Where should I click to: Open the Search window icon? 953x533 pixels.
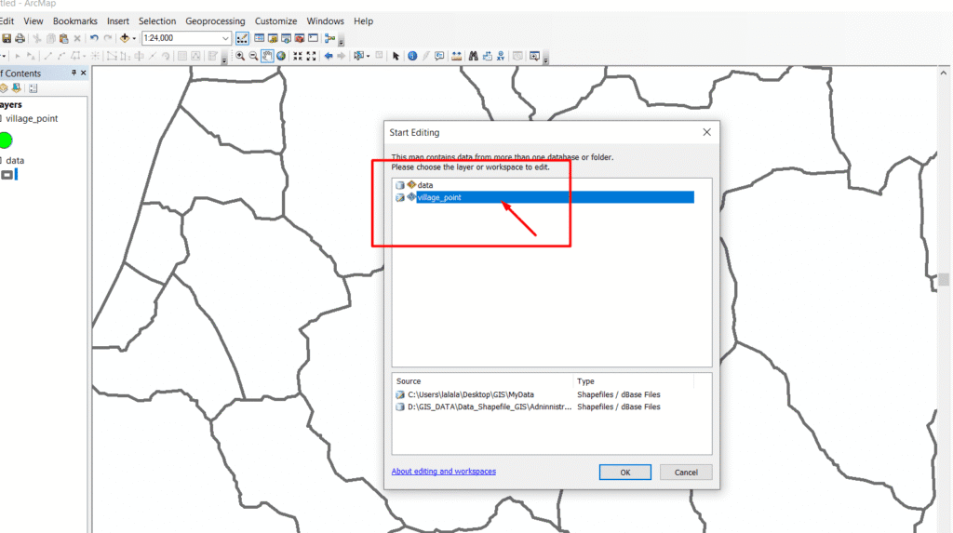pos(287,38)
